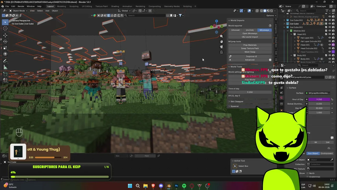
Task: Select the jmc2obj exporter option
Action: (x=250, y=30)
